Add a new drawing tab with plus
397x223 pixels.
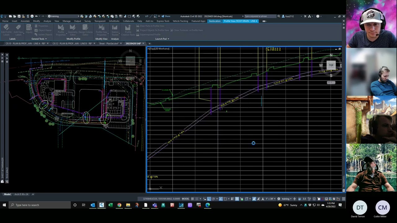tap(149, 43)
